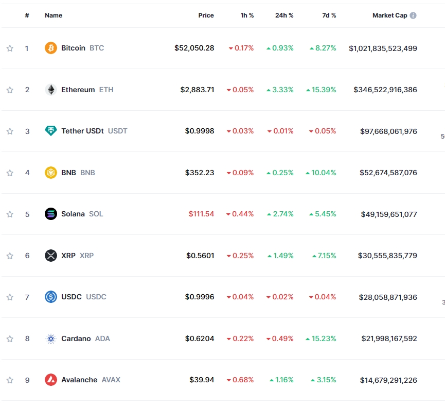Screen dimensions: 445x406
Task: Click the XRP logo icon
Action: point(51,256)
